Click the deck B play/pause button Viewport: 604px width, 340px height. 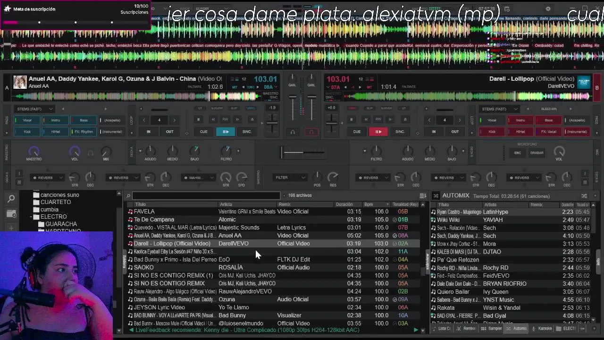coord(378,132)
